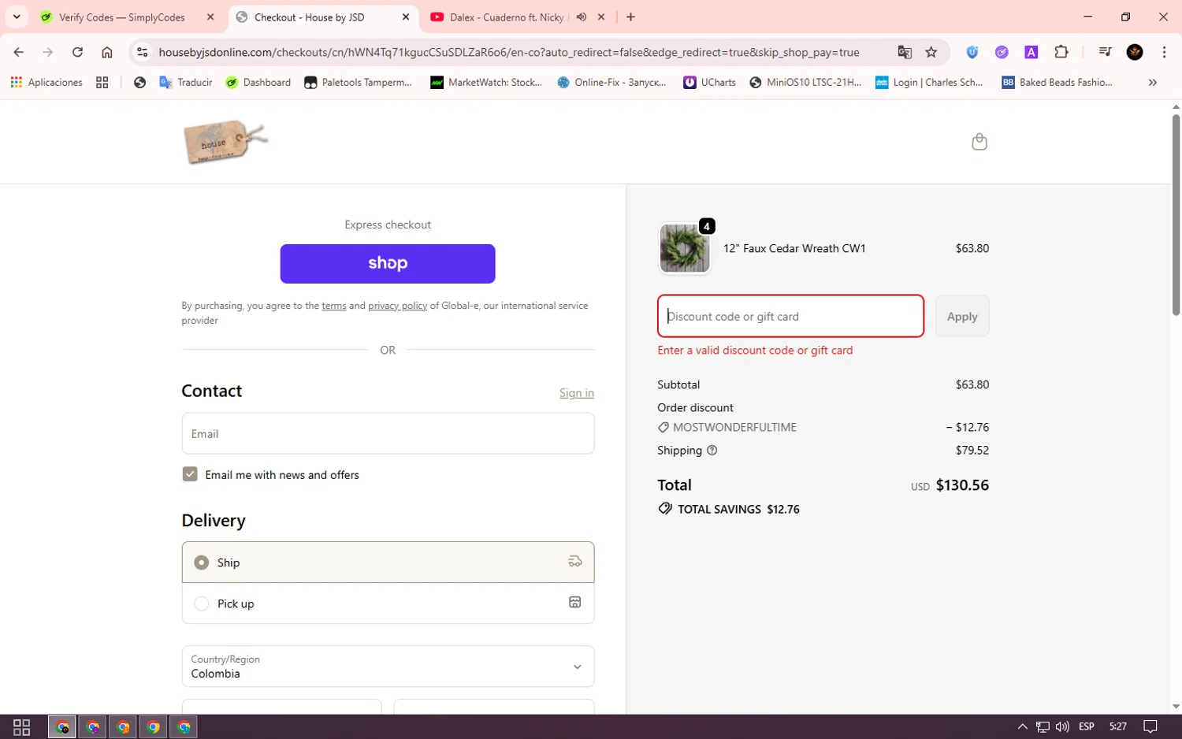Open the Aplicaciones apps shortcut

point(46,82)
